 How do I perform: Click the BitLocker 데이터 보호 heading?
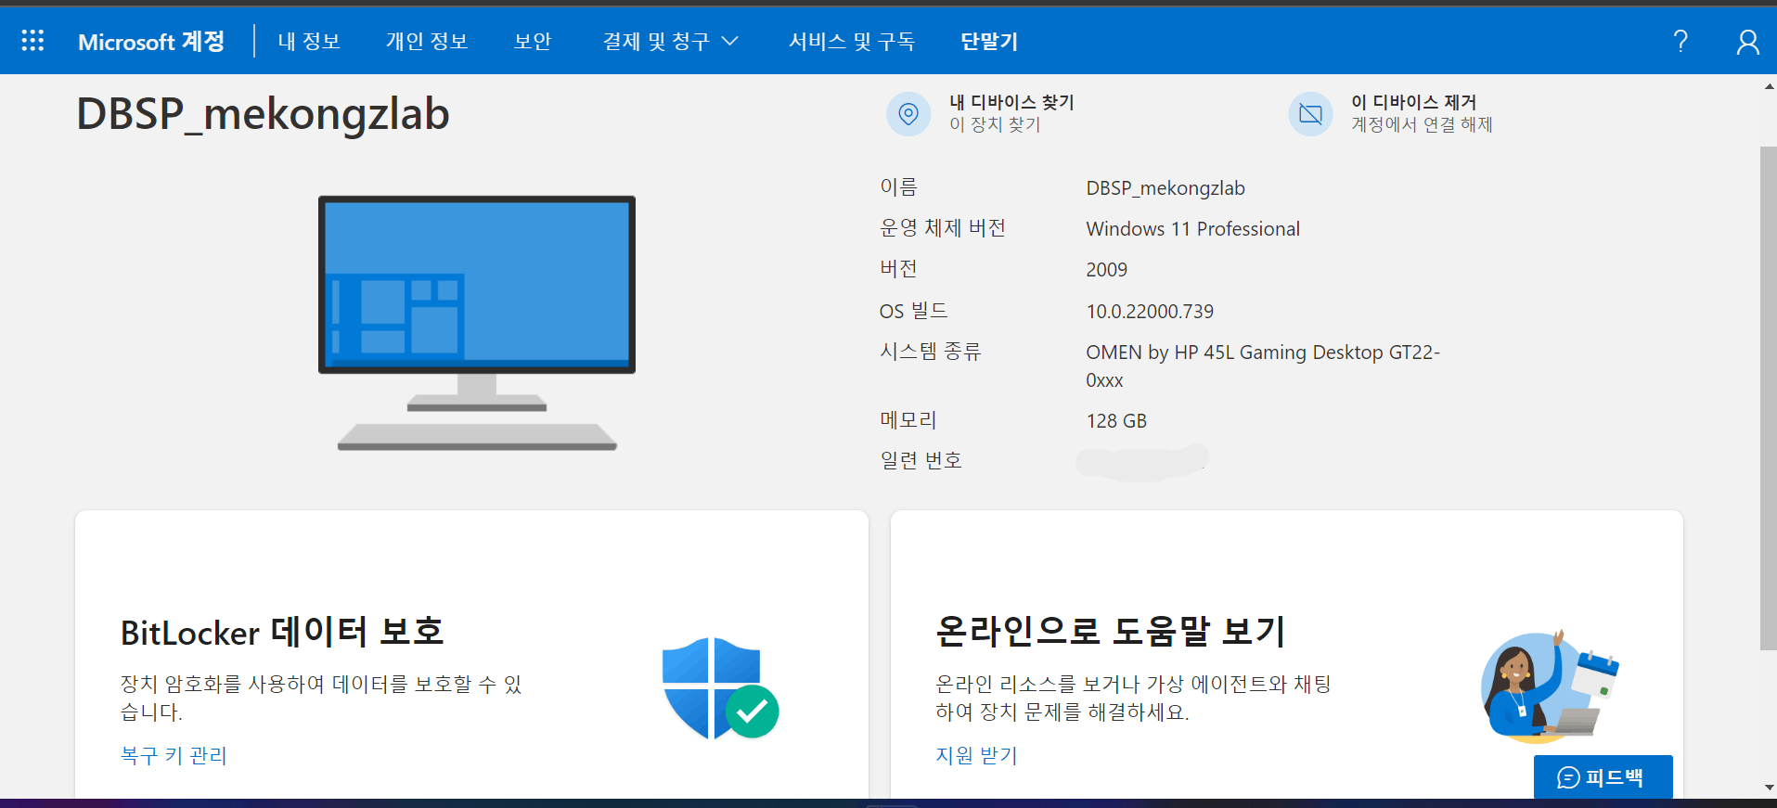282,632
